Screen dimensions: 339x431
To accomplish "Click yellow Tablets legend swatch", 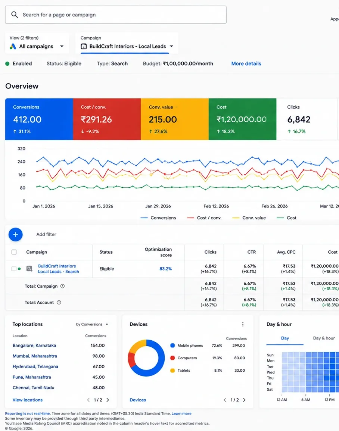I will pos(172,371).
